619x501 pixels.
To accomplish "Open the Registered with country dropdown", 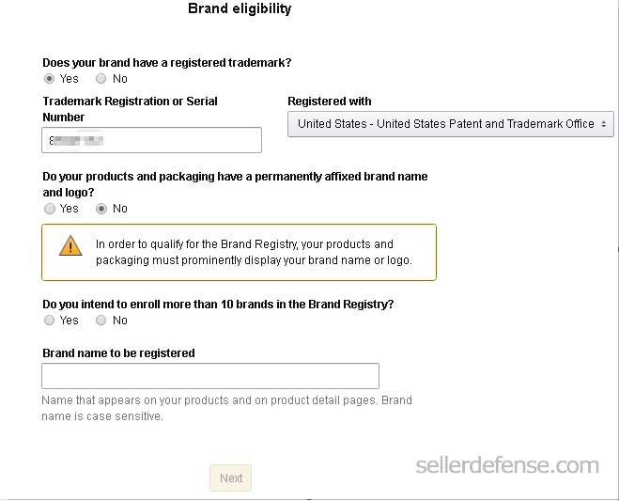I will 451,124.
